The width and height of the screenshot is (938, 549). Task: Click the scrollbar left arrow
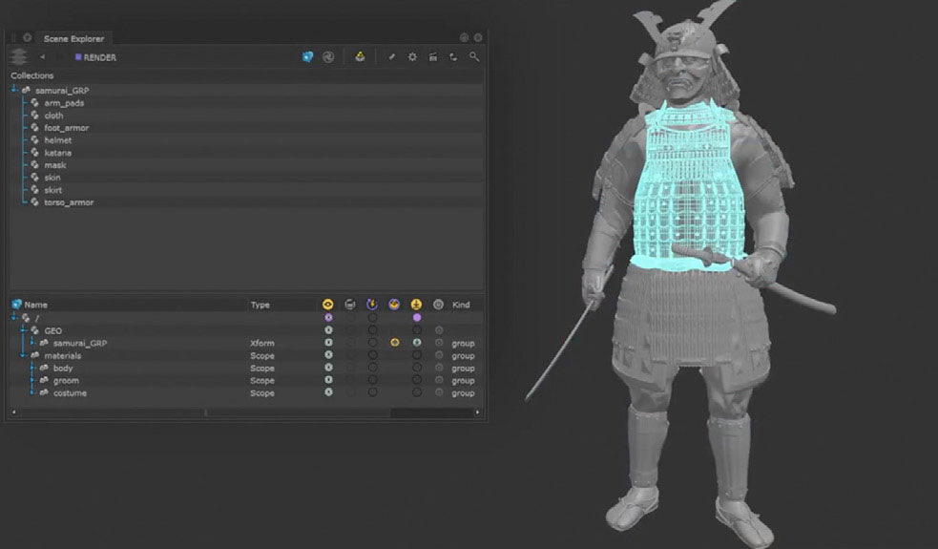coord(14,412)
